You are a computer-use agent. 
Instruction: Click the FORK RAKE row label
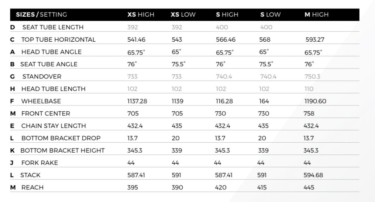click(39, 163)
